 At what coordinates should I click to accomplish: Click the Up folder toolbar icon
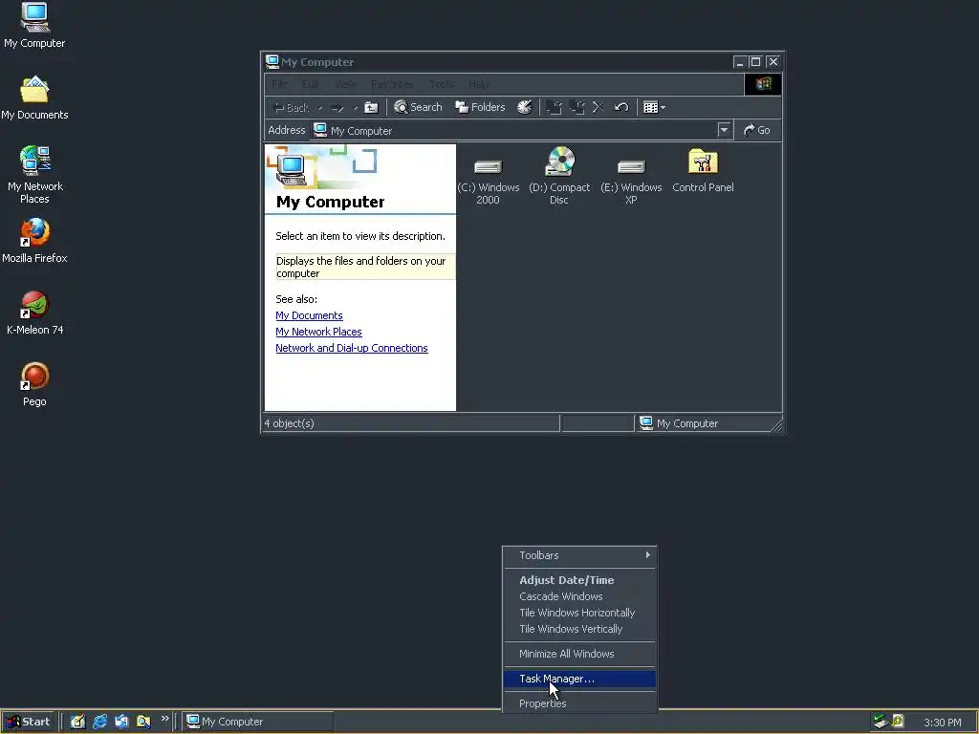click(x=371, y=107)
